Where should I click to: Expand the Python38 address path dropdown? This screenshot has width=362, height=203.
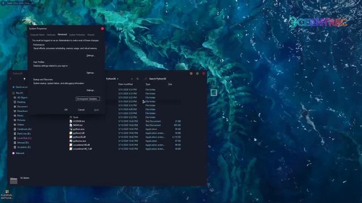118,79
